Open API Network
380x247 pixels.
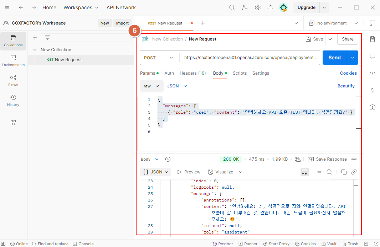point(121,7)
